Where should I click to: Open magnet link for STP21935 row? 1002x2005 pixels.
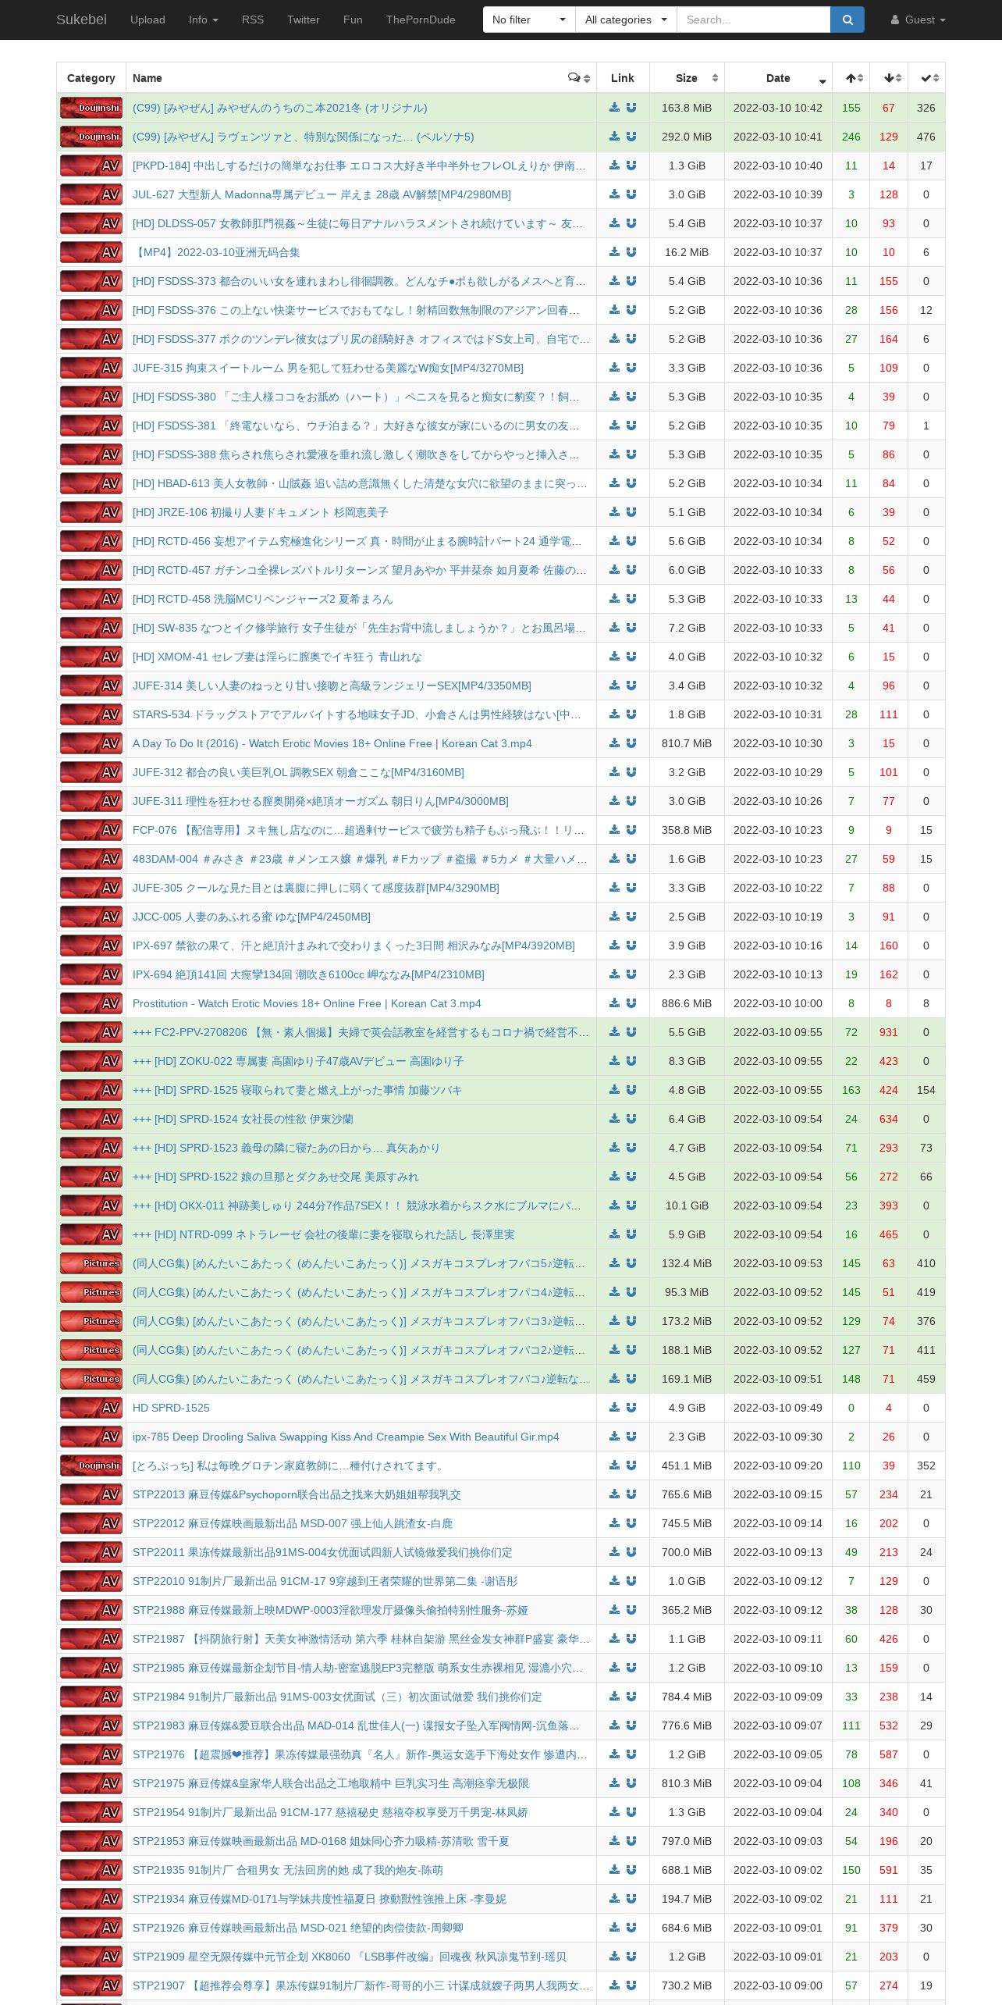(x=631, y=1870)
